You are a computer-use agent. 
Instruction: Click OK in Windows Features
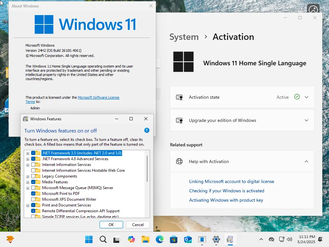point(111,224)
